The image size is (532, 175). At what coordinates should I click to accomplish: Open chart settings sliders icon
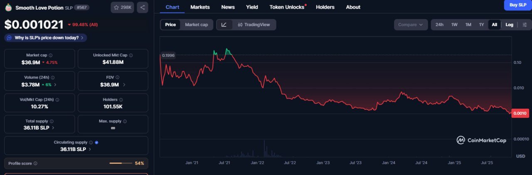coord(525,25)
